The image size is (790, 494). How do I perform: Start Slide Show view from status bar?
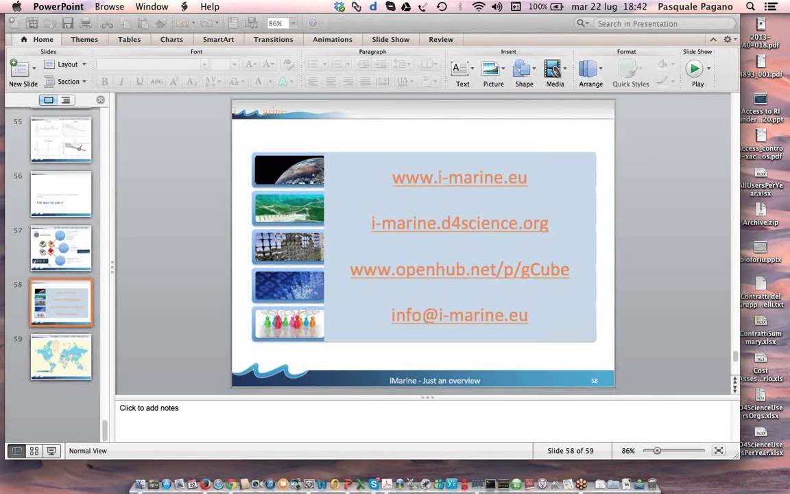(51, 451)
